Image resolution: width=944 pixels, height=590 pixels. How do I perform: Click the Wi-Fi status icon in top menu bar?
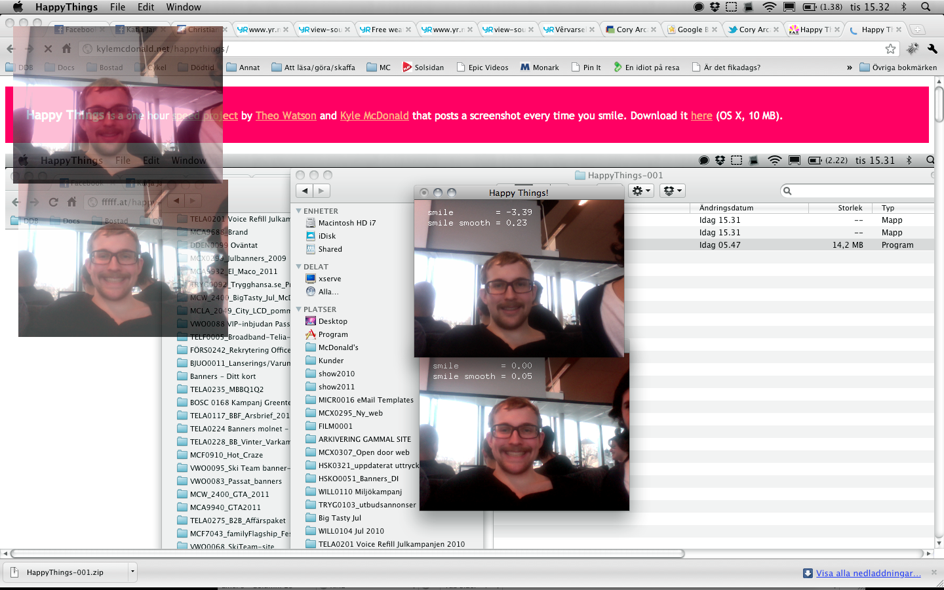click(770, 7)
